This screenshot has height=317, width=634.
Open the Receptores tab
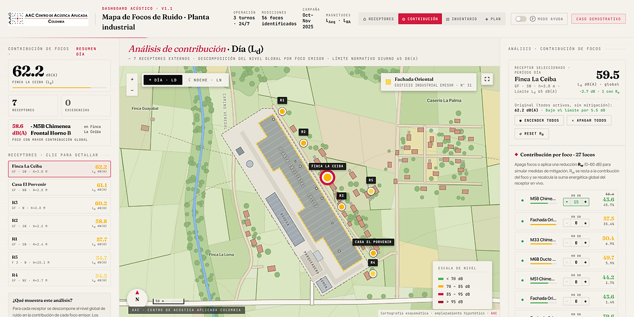coord(378,19)
